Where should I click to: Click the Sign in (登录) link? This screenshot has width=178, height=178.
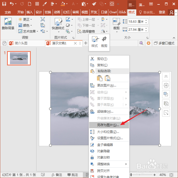[162, 12]
